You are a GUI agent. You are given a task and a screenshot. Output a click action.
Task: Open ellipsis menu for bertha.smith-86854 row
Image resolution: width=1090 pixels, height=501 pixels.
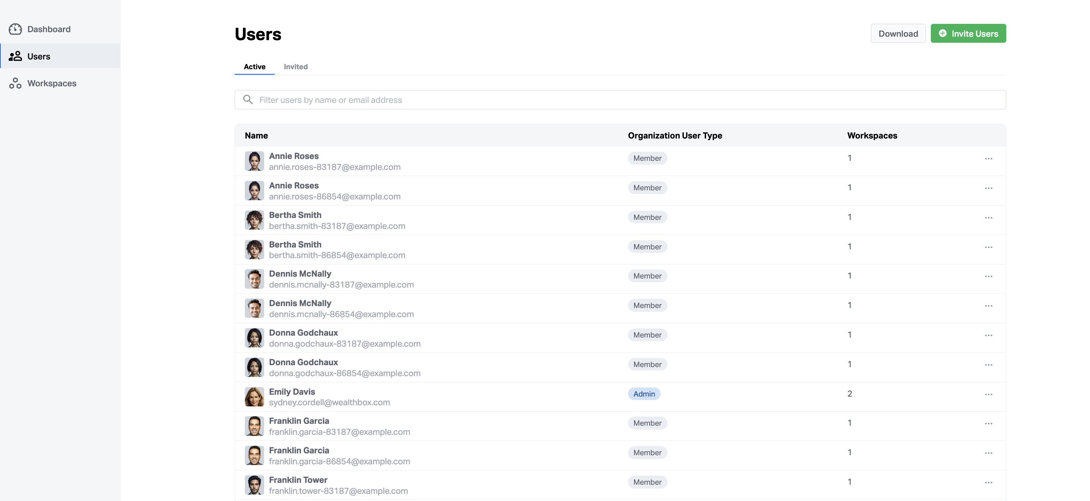click(x=988, y=247)
